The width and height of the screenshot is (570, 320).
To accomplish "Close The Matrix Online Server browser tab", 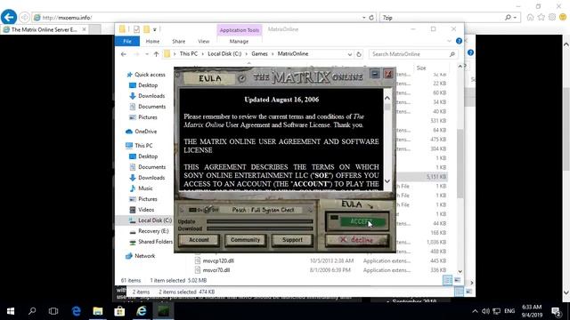I will click(84, 29).
